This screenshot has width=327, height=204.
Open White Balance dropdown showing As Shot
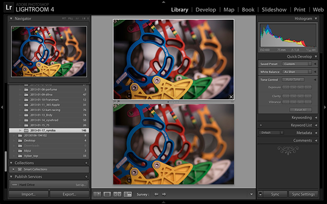pyautogui.click(x=297, y=72)
